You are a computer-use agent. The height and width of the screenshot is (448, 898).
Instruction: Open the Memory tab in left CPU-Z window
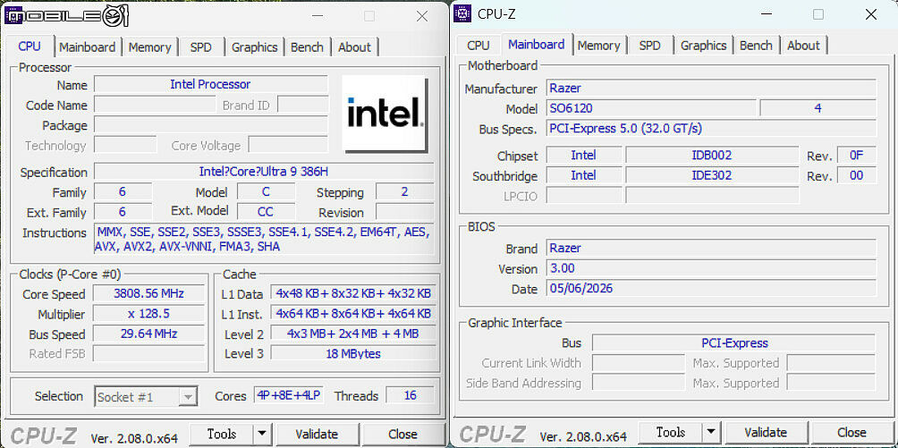149,47
